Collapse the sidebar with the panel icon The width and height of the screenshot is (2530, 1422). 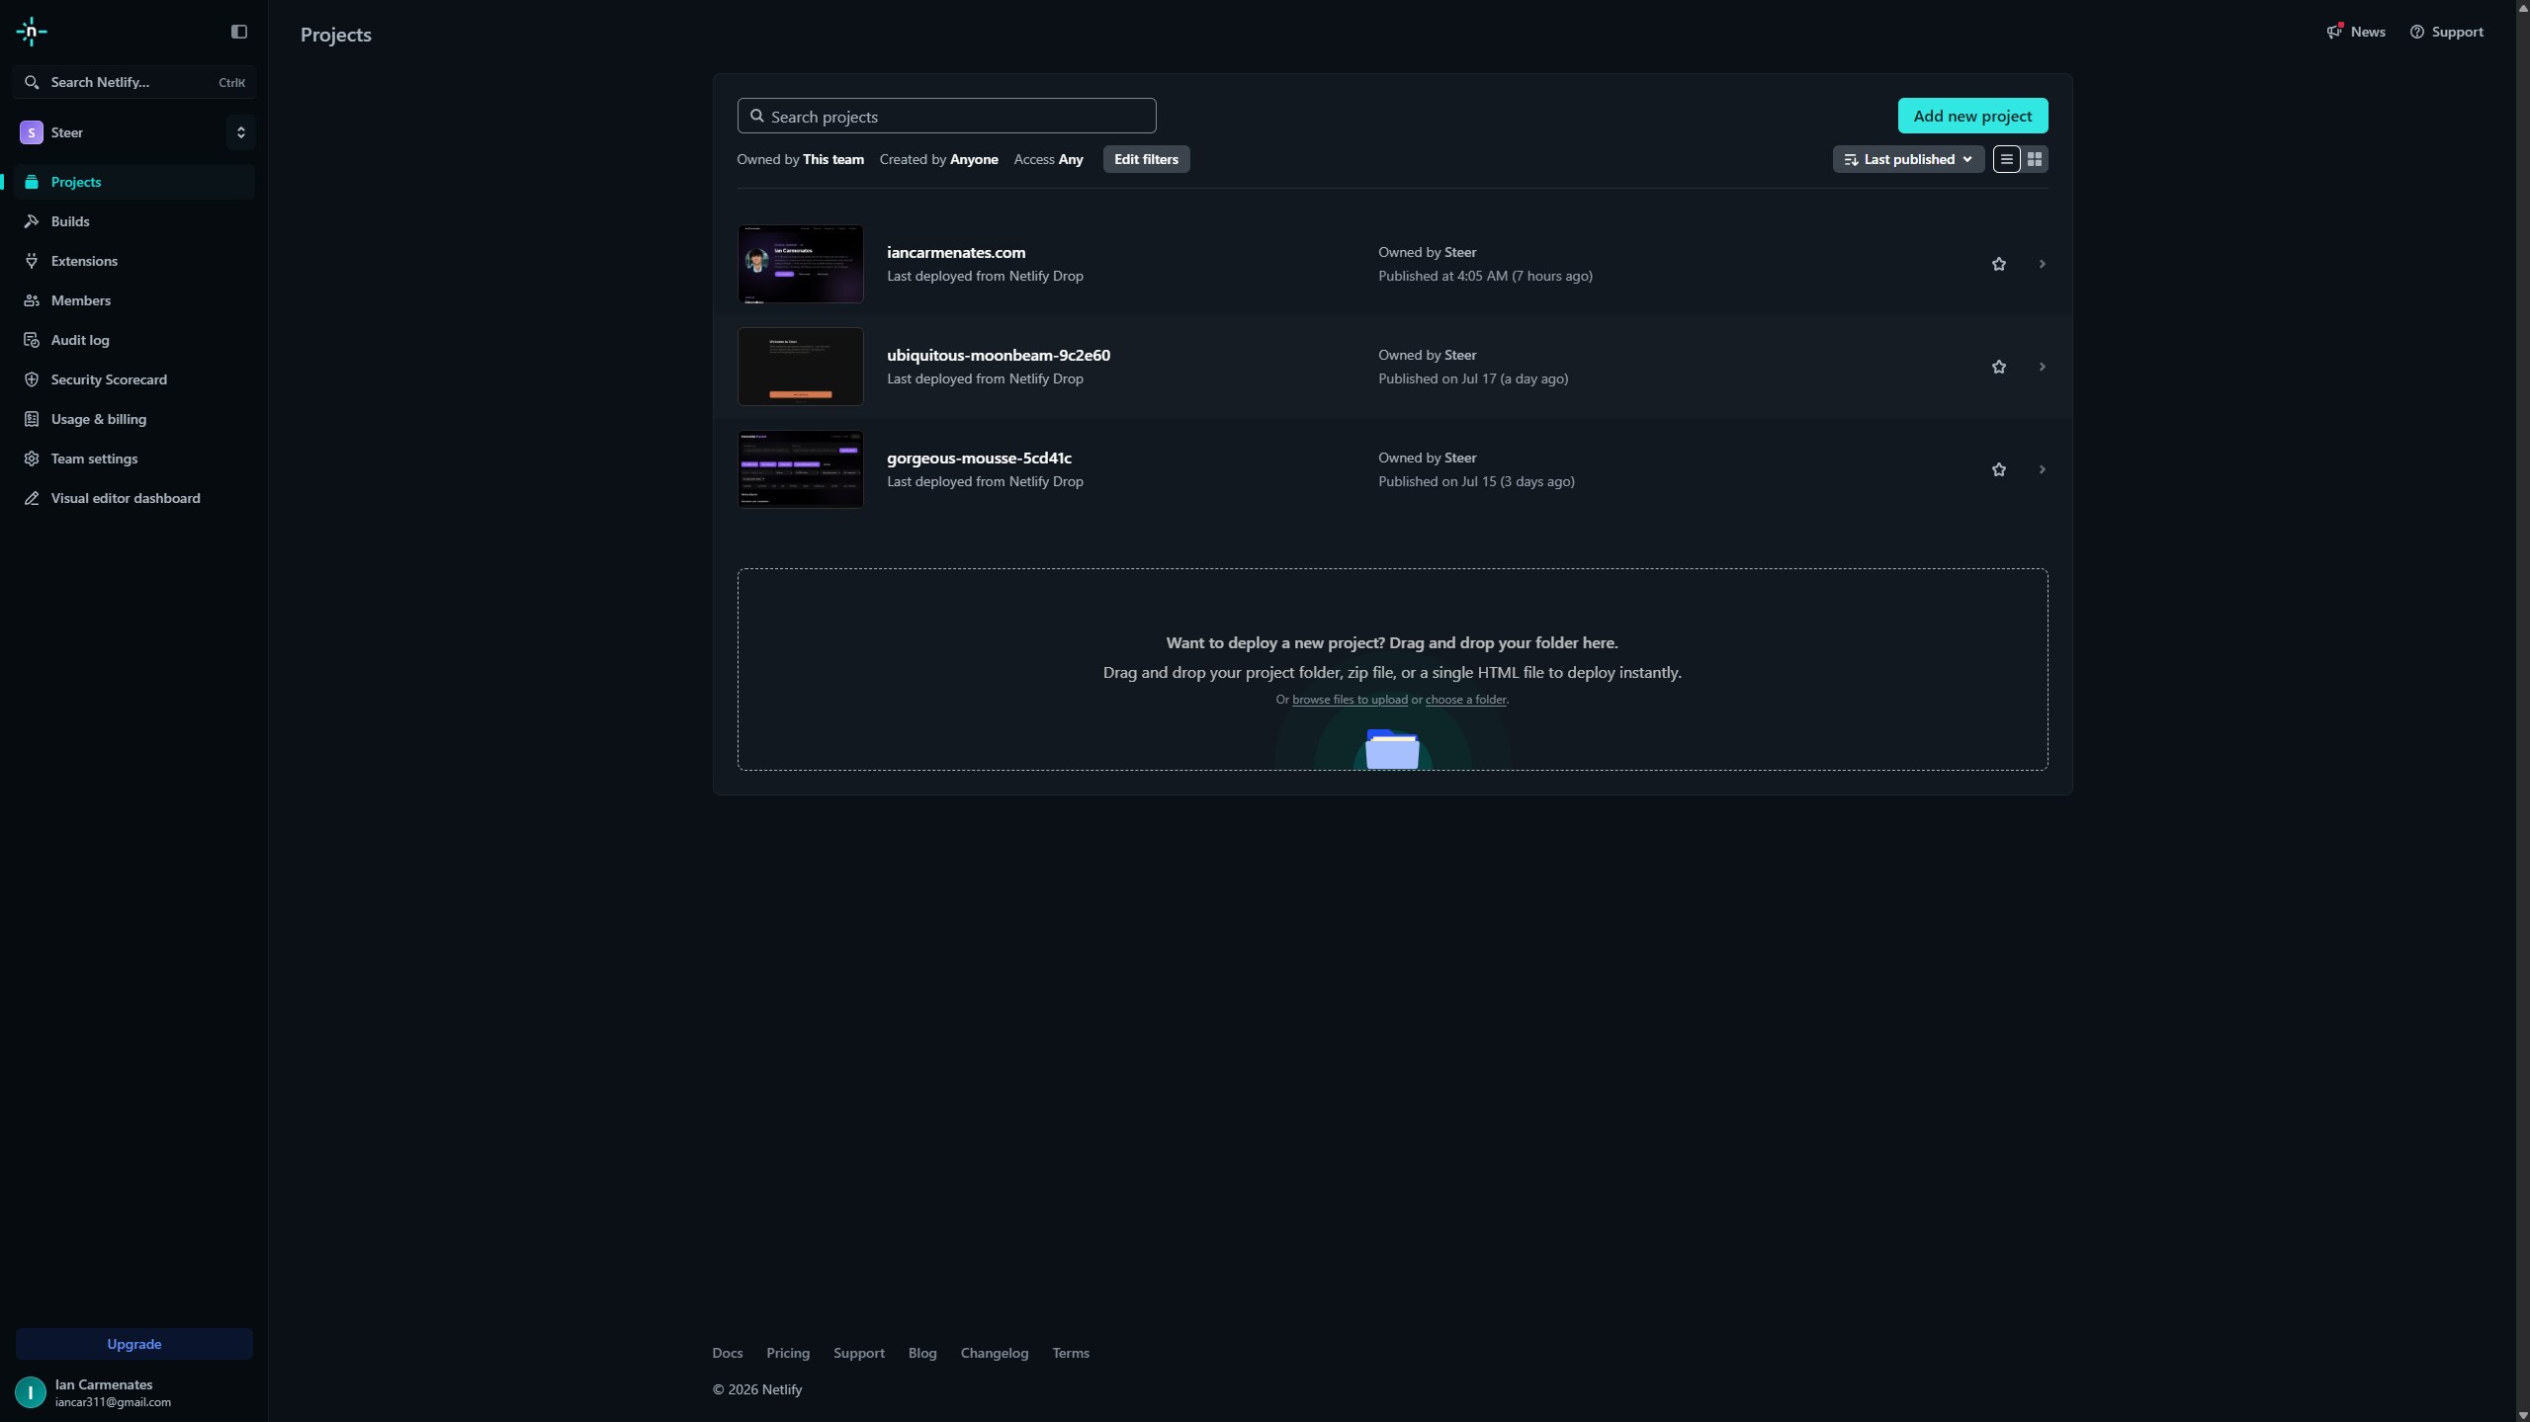click(239, 32)
